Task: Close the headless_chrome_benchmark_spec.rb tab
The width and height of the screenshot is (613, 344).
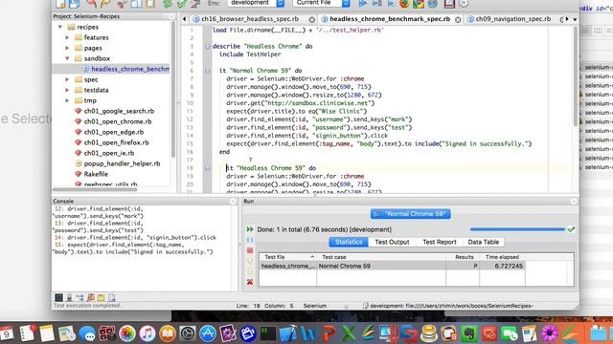Action: click(458, 19)
